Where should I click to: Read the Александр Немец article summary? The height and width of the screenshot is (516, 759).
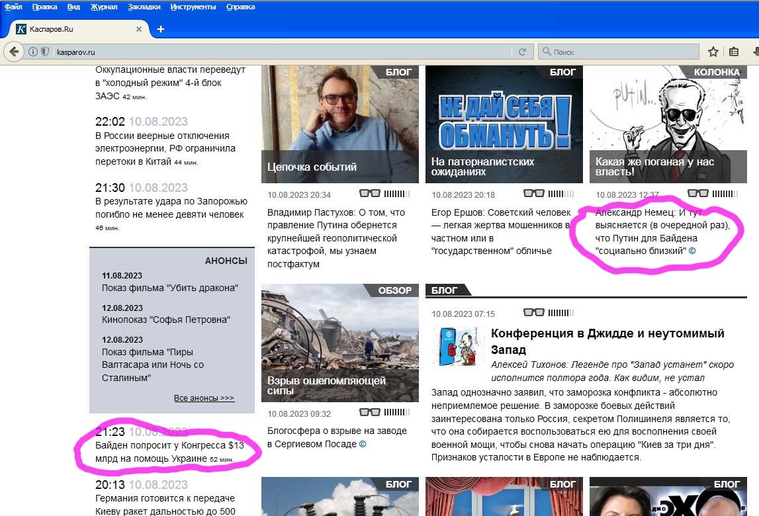tap(662, 232)
